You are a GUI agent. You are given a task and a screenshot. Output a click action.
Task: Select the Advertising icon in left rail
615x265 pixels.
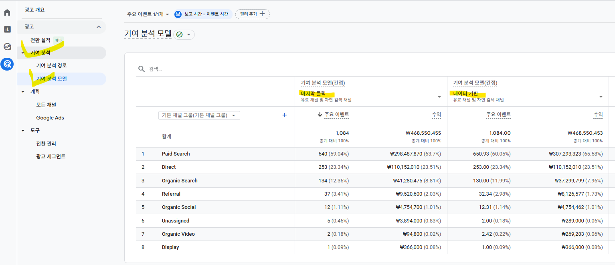click(7, 64)
